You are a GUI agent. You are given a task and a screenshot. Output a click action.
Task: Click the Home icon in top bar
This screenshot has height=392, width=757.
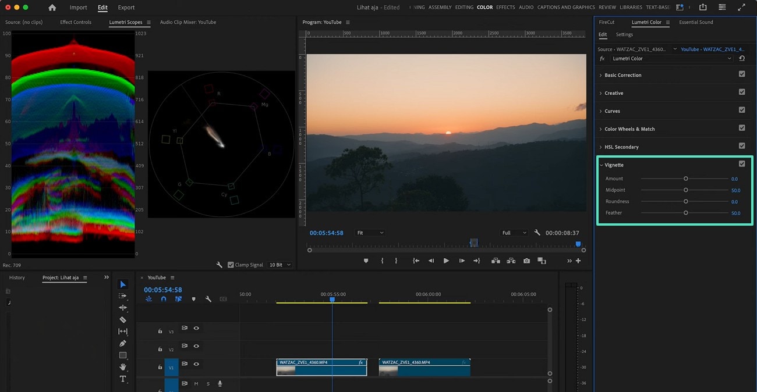click(x=52, y=8)
